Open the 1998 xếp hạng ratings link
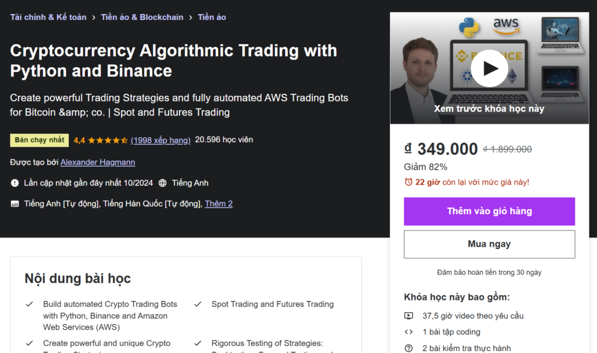Viewport: 597px width, 353px height. pyautogui.click(x=161, y=140)
